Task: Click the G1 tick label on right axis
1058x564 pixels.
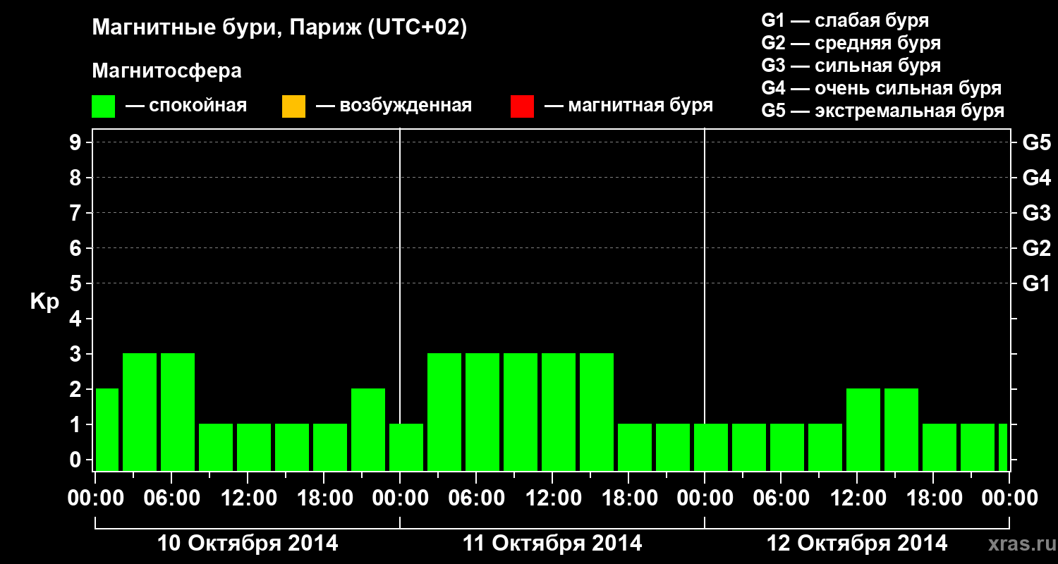Action: (x=1037, y=283)
